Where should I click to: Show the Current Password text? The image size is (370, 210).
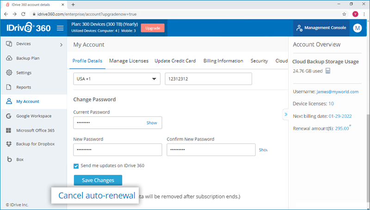[x=152, y=123]
